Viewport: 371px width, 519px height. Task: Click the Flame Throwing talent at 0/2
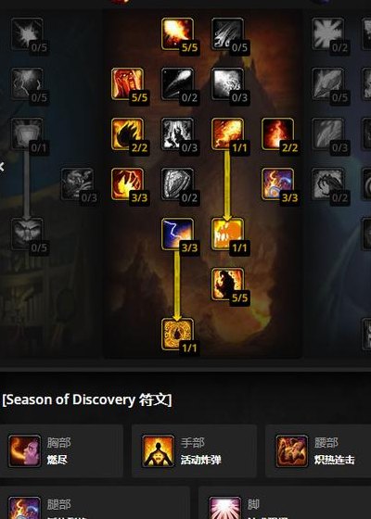coord(177,83)
